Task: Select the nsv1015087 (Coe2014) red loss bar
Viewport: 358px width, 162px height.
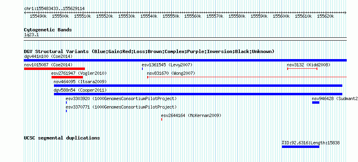Action: click(x=54, y=69)
